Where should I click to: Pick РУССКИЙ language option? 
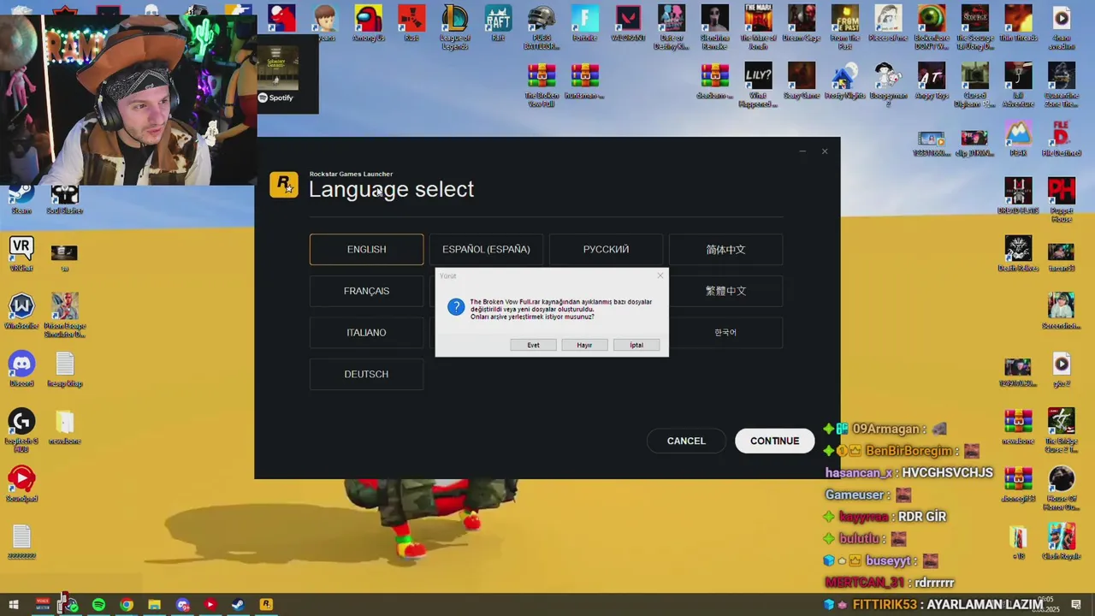pyautogui.click(x=606, y=249)
